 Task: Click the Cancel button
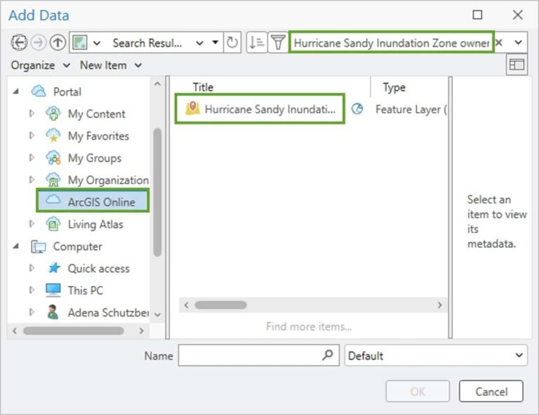pyautogui.click(x=491, y=391)
